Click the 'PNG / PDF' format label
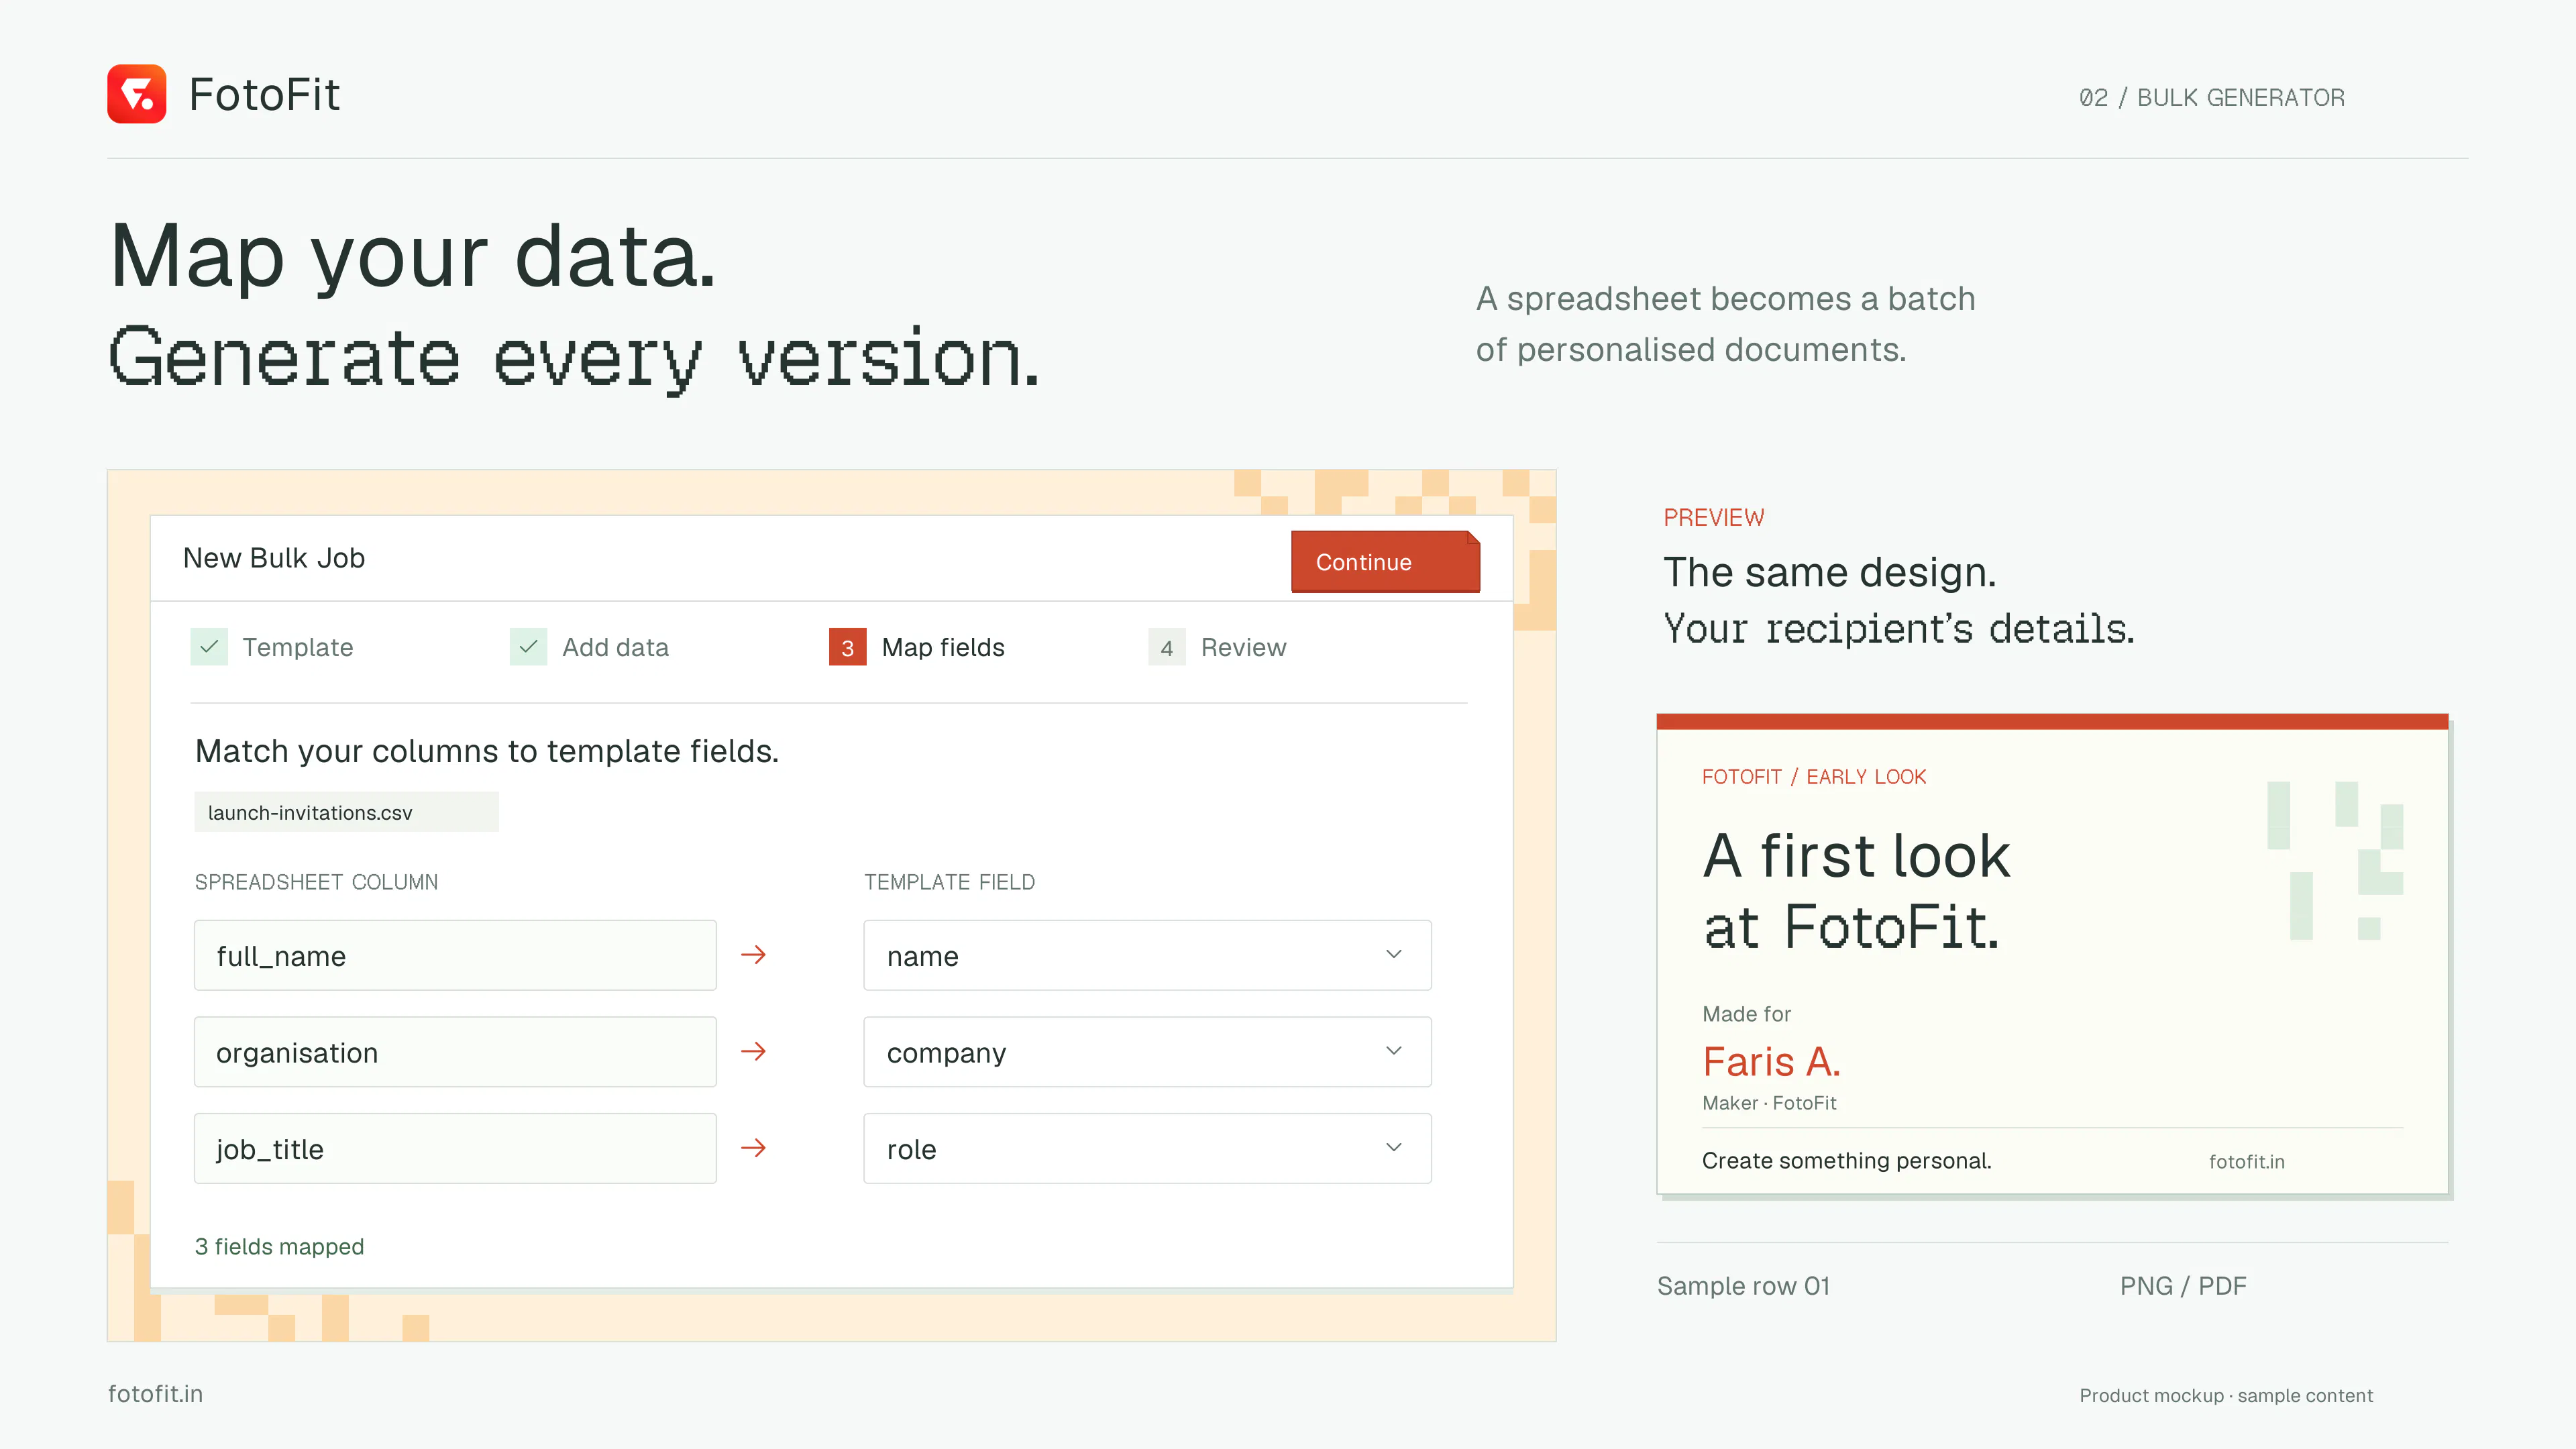Viewport: 2576px width, 1449px height. pos(2183,1286)
